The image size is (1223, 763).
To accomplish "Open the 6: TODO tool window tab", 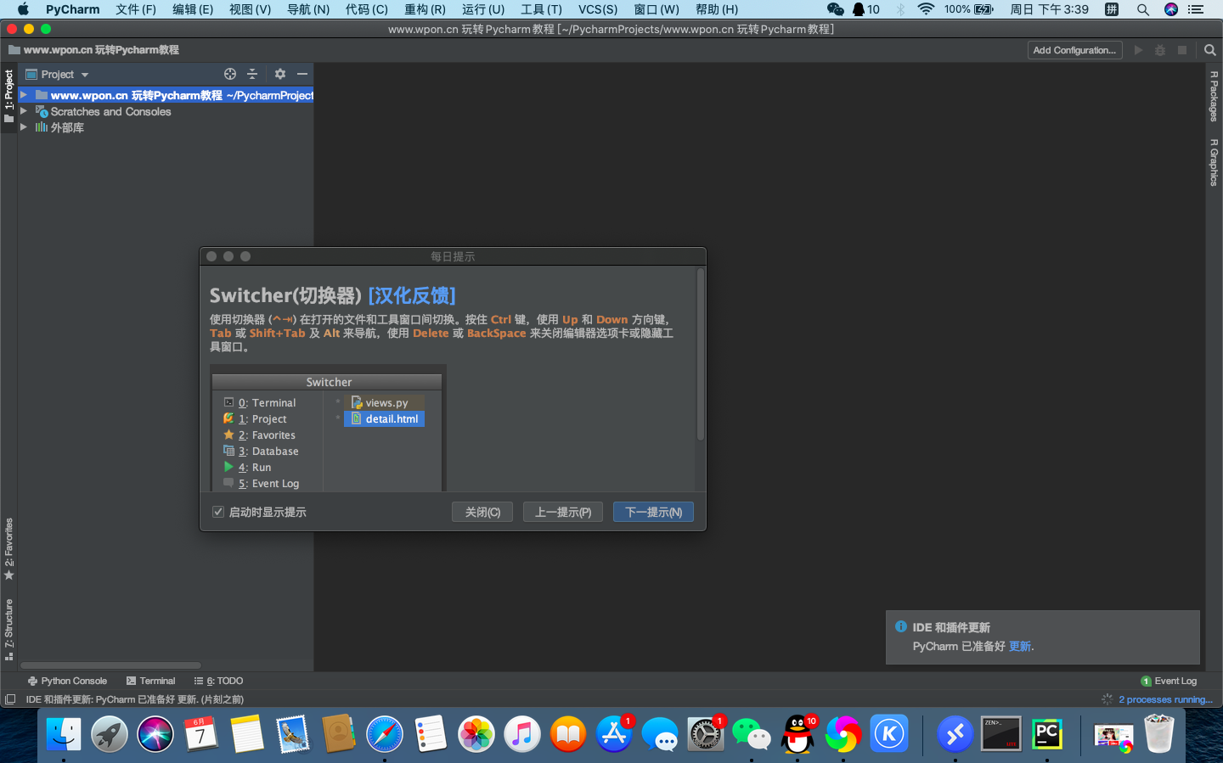I will pyautogui.click(x=218, y=681).
